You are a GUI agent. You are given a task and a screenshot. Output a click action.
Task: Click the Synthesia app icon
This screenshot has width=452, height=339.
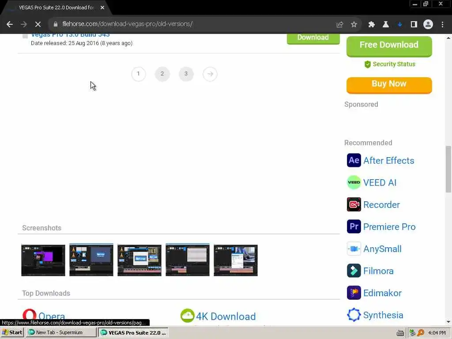coord(354,315)
